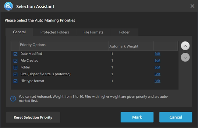Edit the File type format weight

(157, 81)
